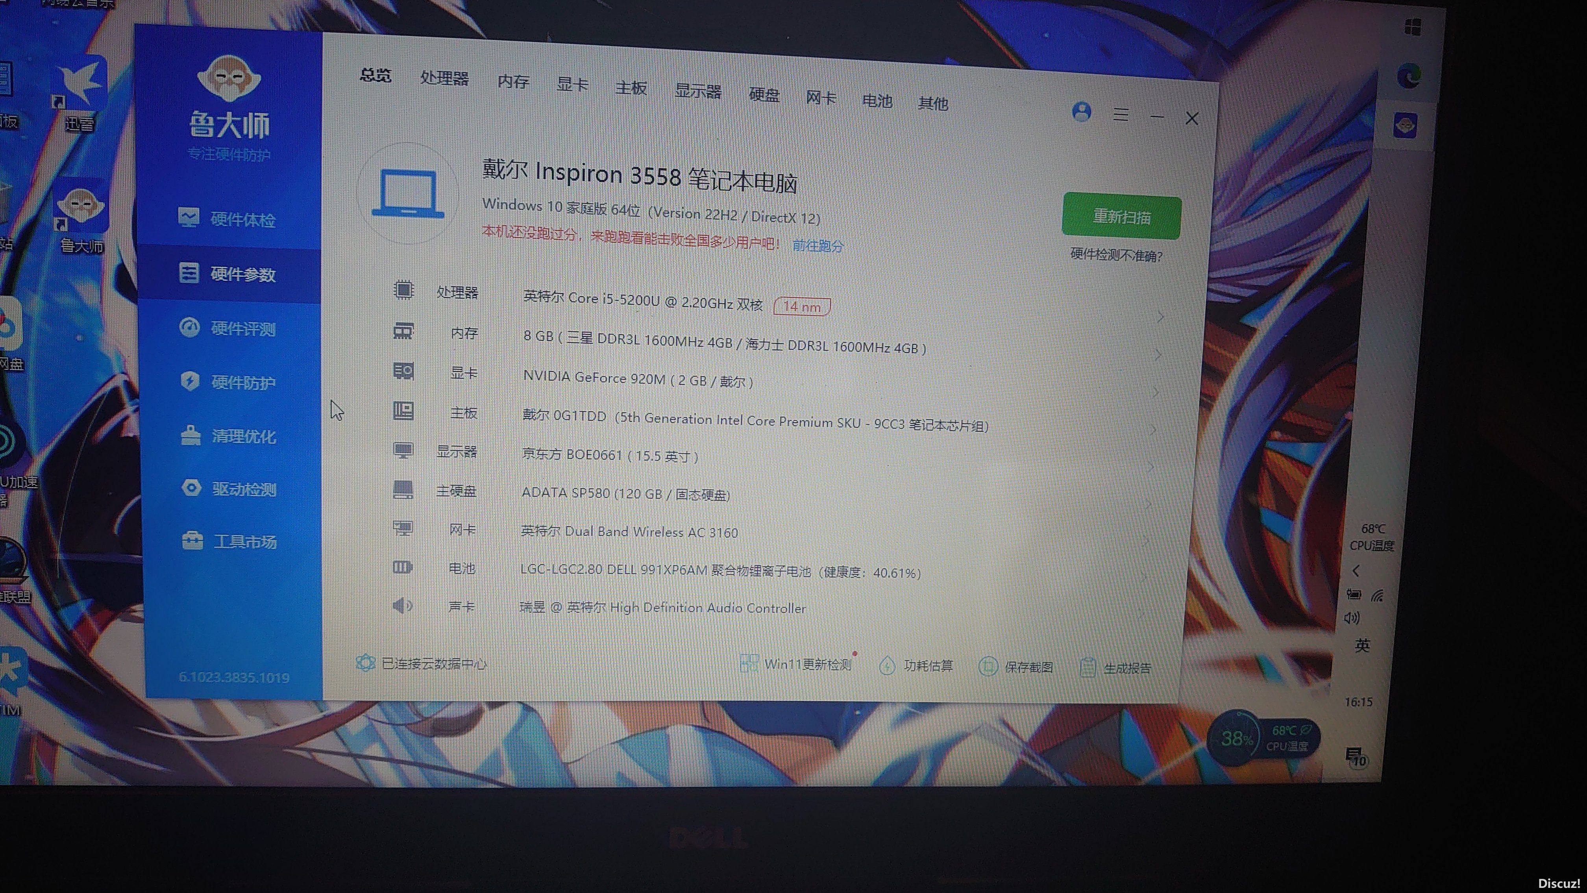Switch to the 内存 tab
The height and width of the screenshot is (893, 1587).
[513, 82]
